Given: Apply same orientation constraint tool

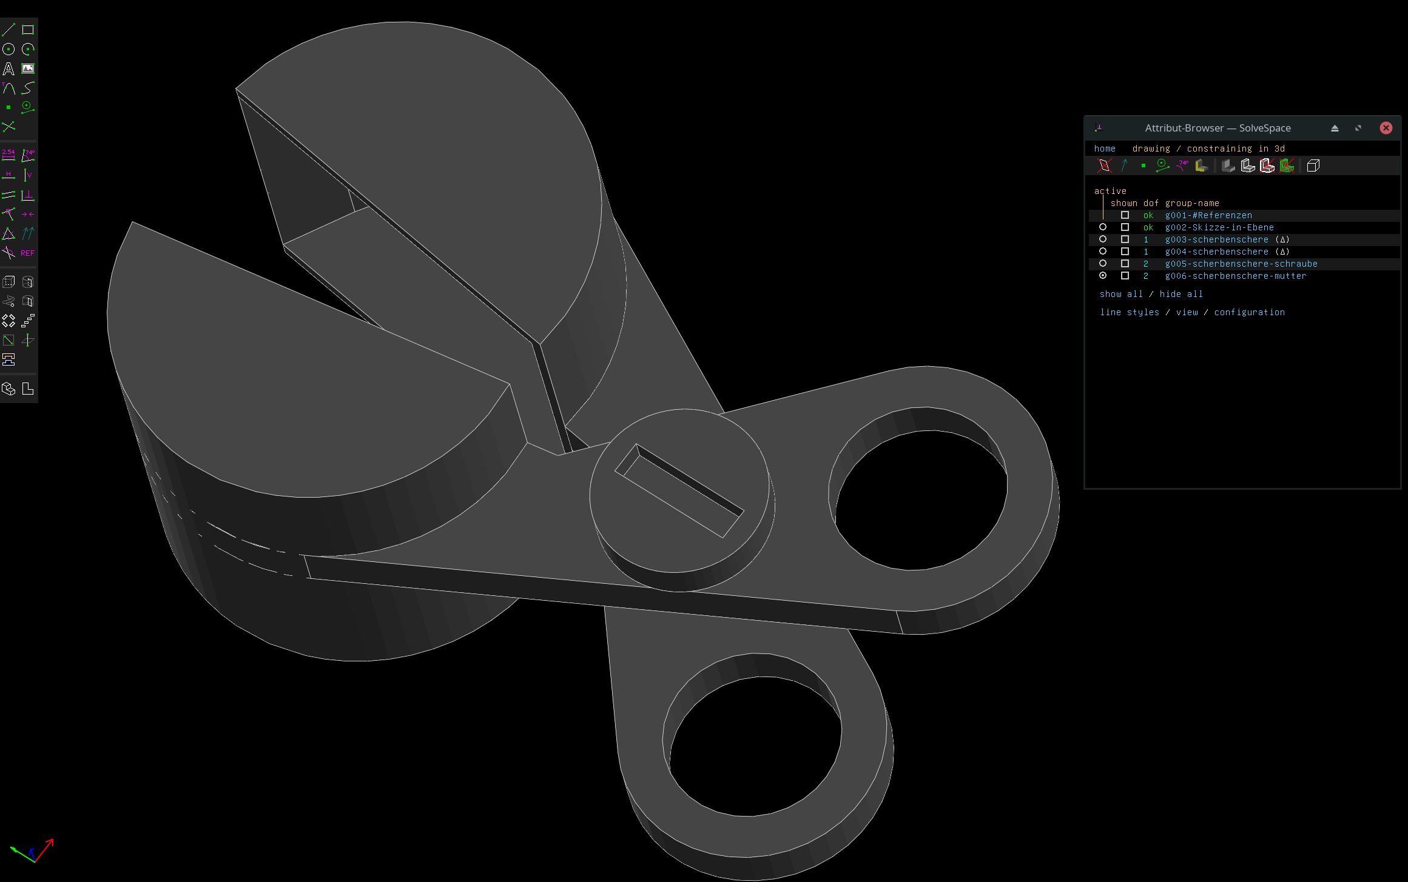Looking at the screenshot, I should pos(28,233).
